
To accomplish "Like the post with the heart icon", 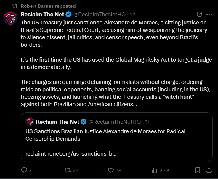I will pos(111,170).
